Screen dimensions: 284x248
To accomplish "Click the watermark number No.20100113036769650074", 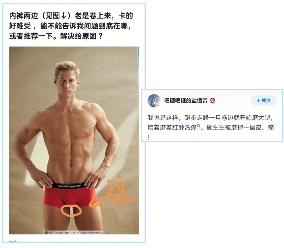I will tap(90, 233).
